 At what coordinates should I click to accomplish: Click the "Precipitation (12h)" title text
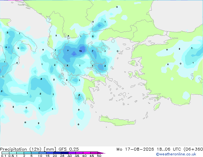(21, 149)
